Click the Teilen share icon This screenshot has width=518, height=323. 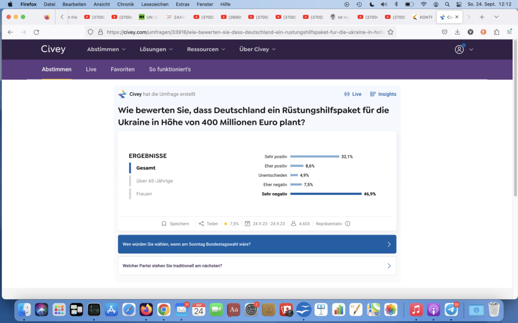(x=201, y=224)
